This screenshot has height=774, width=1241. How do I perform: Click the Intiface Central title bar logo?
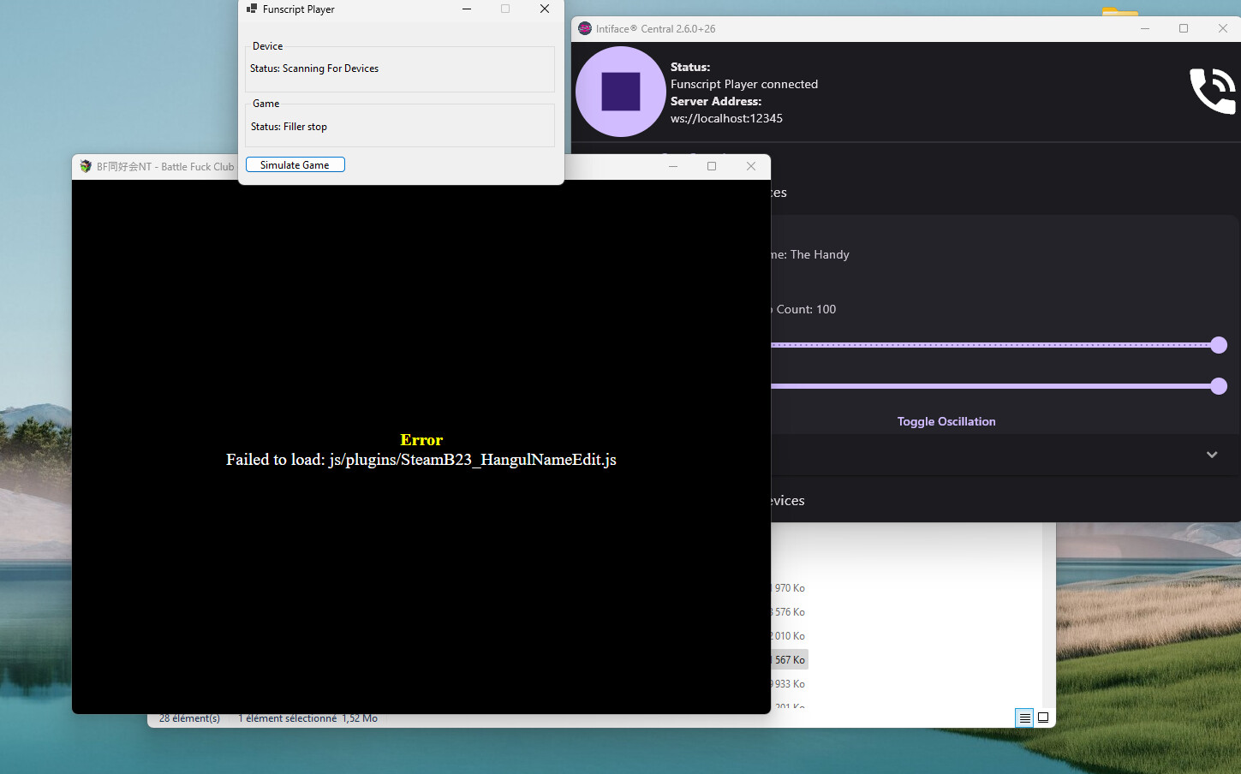[585, 28]
